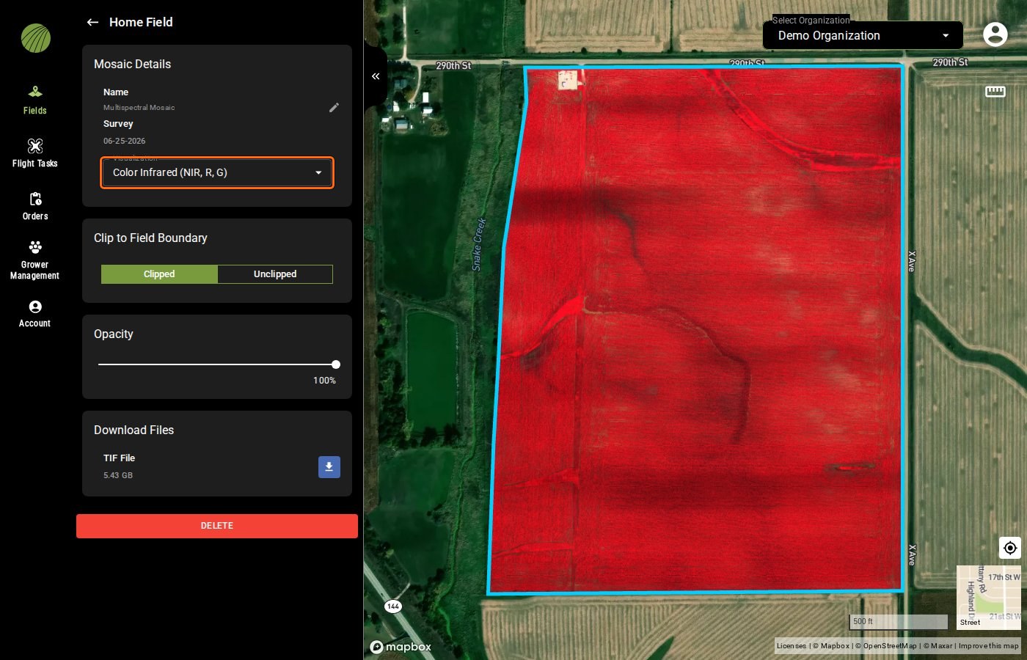Open the Maxar attribution link

(x=938, y=646)
